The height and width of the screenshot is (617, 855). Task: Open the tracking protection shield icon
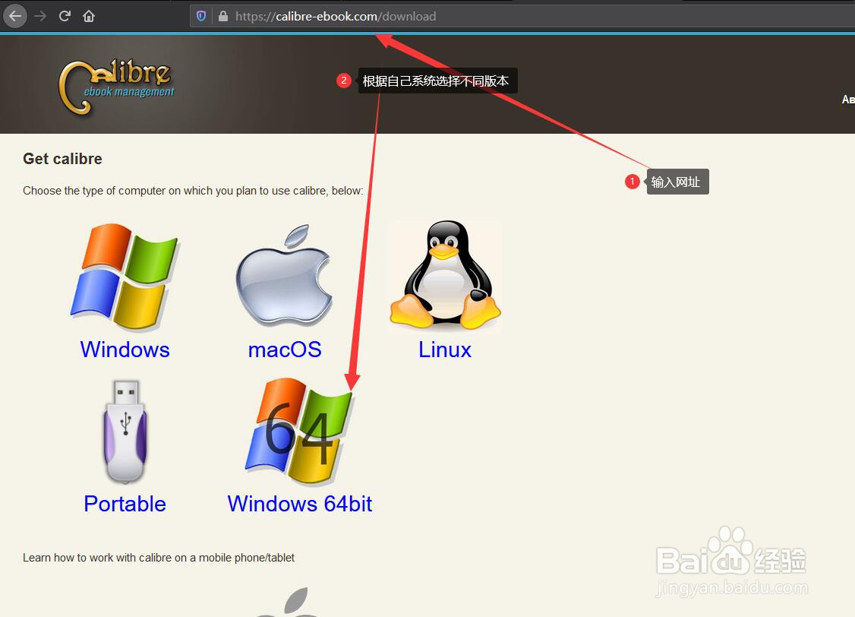coord(201,17)
